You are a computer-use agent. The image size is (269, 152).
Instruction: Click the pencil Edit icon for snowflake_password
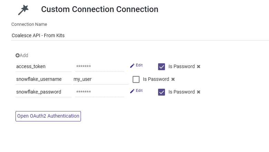click(x=132, y=91)
